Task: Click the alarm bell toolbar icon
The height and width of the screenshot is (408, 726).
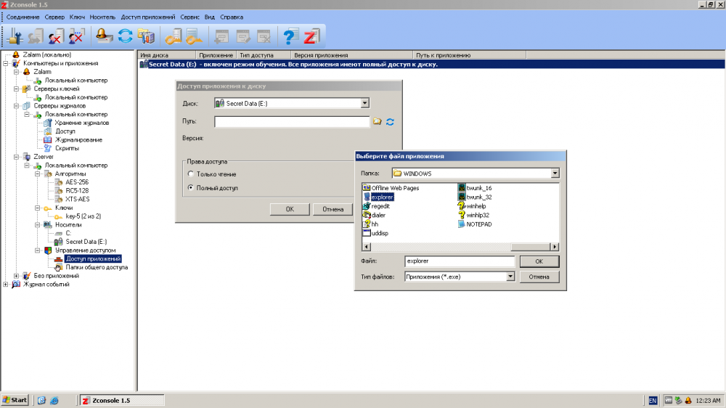Action: pyautogui.click(x=104, y=36)
